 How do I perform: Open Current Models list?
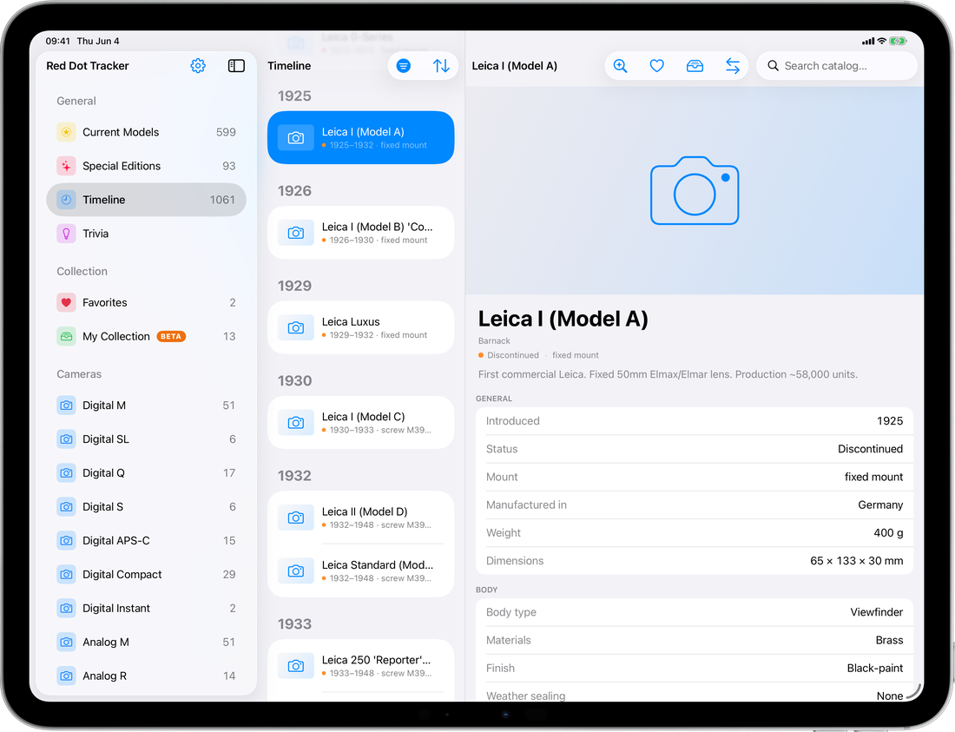(146, 132)
